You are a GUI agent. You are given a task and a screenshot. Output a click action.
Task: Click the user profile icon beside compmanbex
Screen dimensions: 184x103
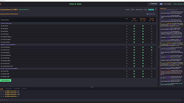pyautogui.click(x=149, y=4)
